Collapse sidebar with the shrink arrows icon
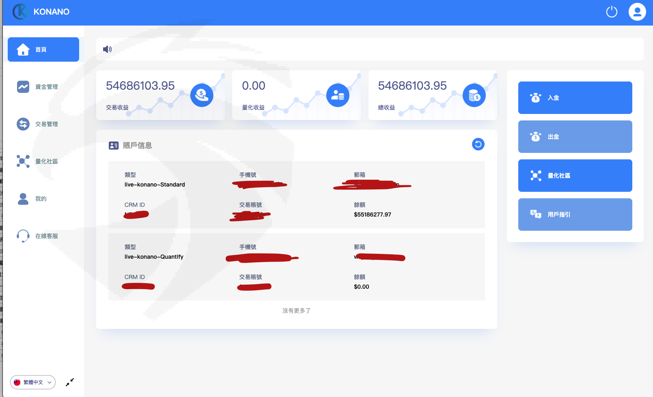The width and height of the screenshot is (653, 397). click(70, 382)
